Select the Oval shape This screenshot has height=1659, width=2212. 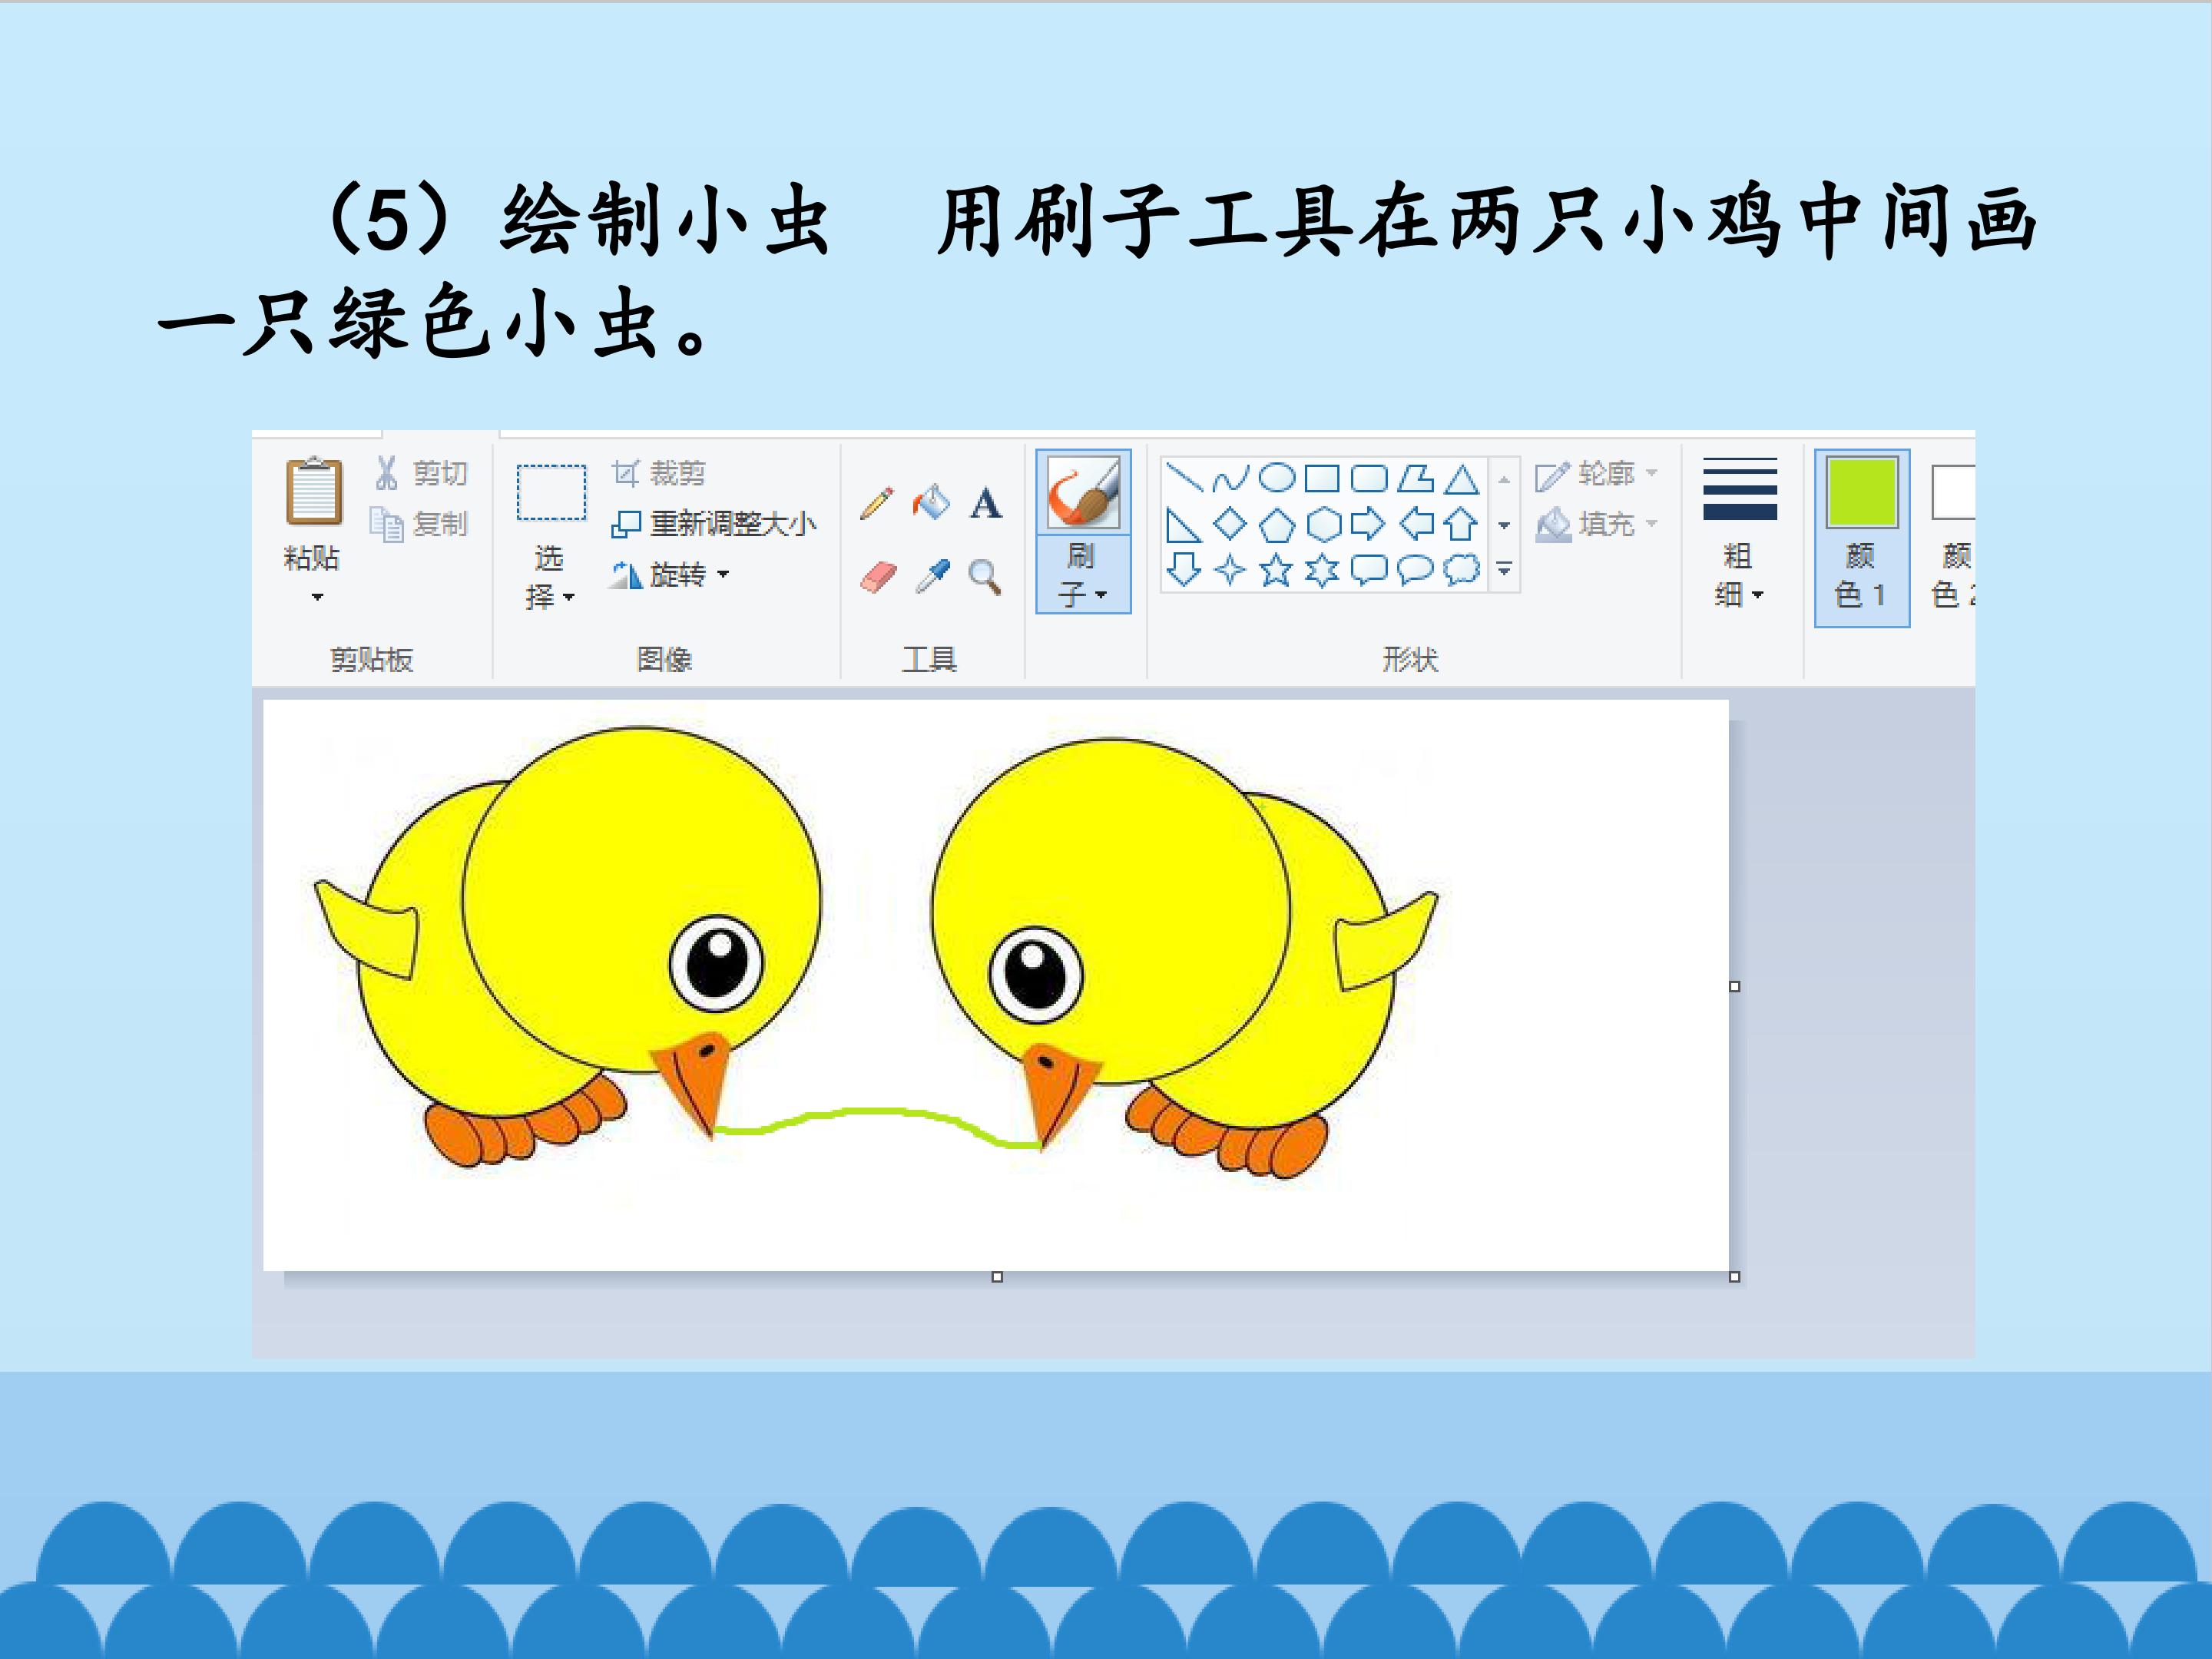coord(1276,478)
